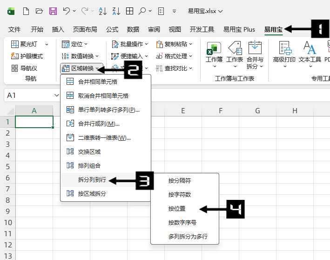Open new blank file icon
Image resolution: width=330 pixels, height=260 pixels.
tap(26, 11)
